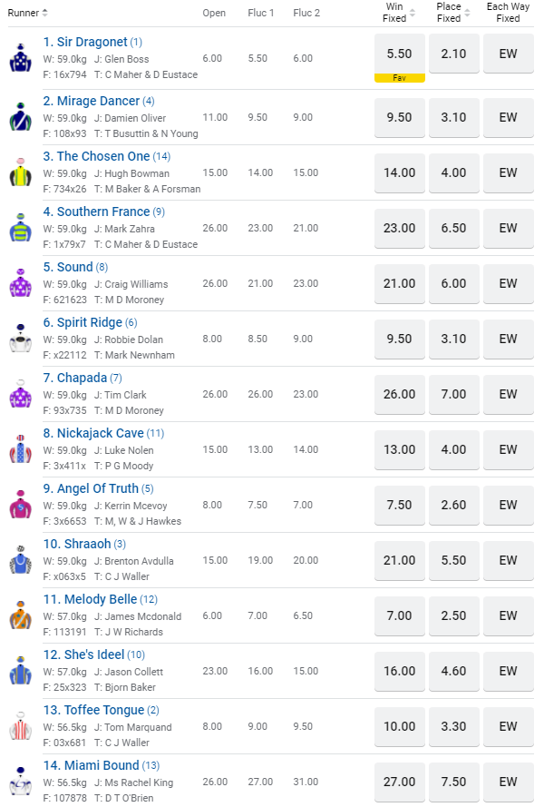Image resolution: width=544 pixels, height=807 pixels.
Task: Select Sir Dragonet win odds 5.50
Action: 400,54
